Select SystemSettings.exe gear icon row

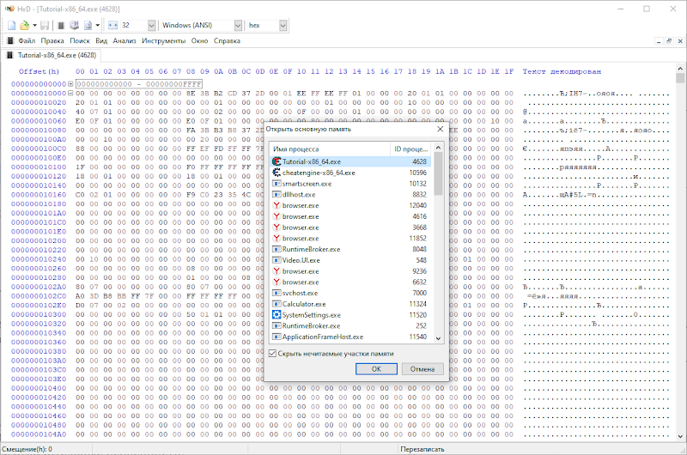350,315
